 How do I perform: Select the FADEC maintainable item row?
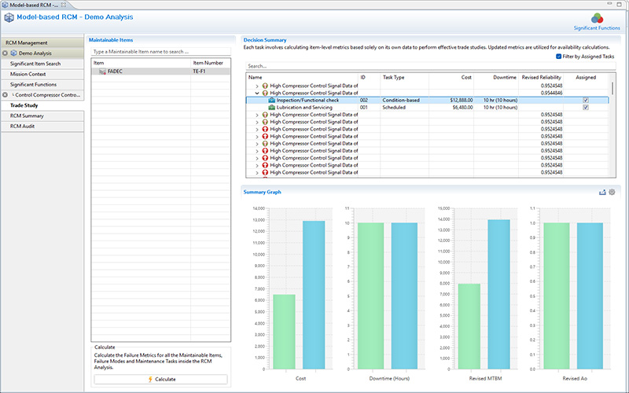click(161, 72)
